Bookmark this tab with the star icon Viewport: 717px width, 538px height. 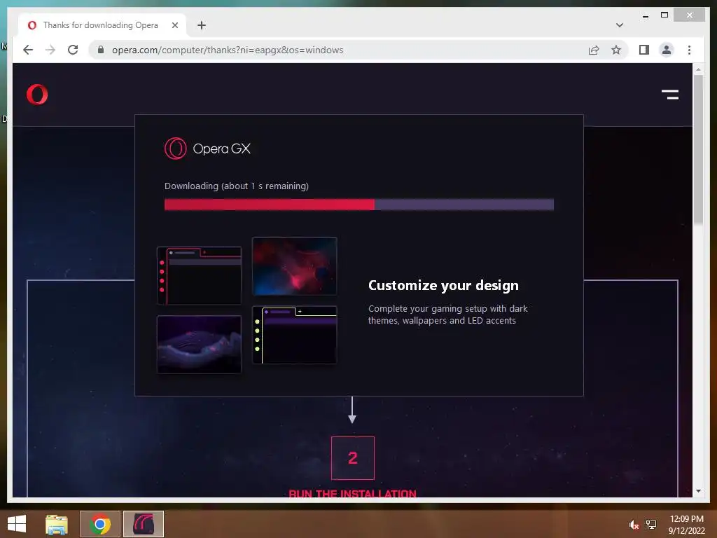point(616,50)
